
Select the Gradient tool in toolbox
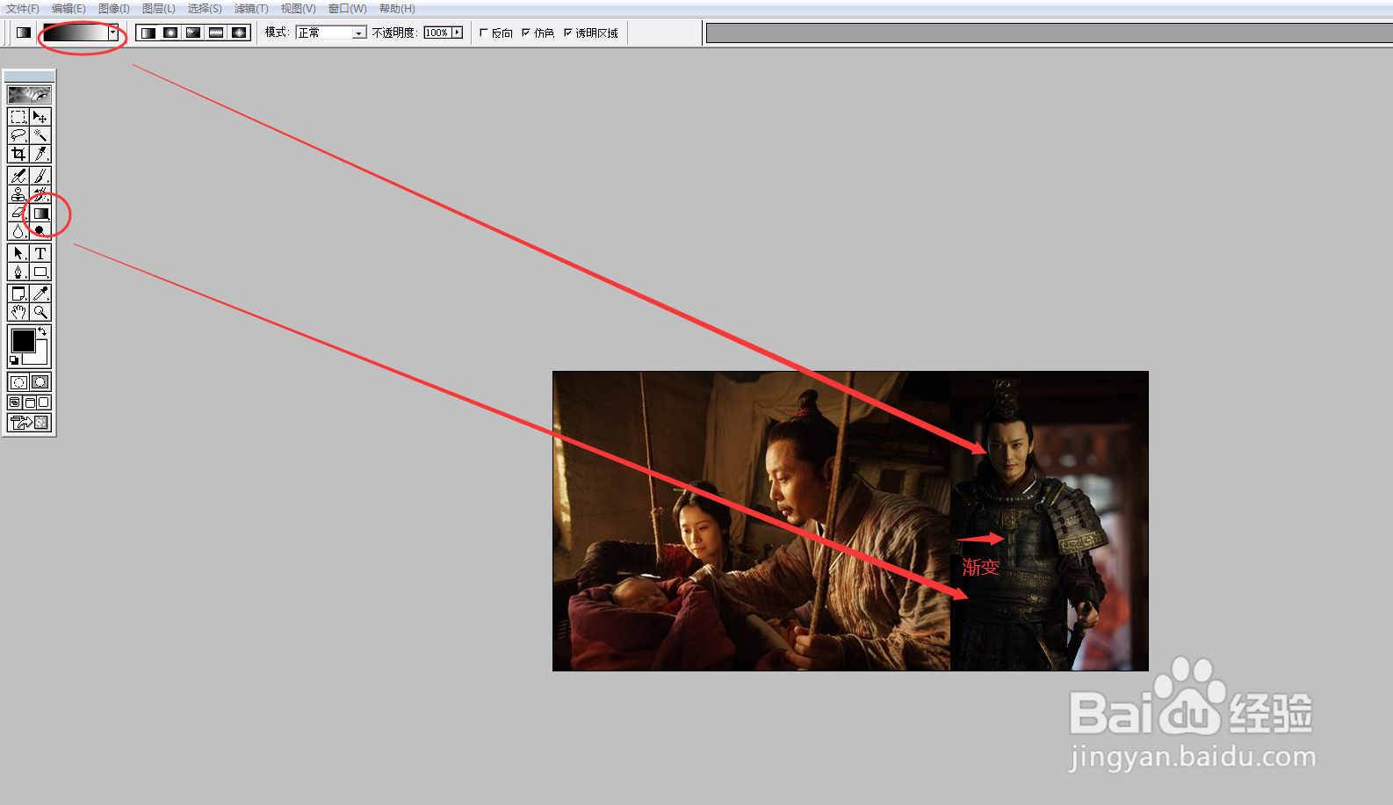[40, 213]
